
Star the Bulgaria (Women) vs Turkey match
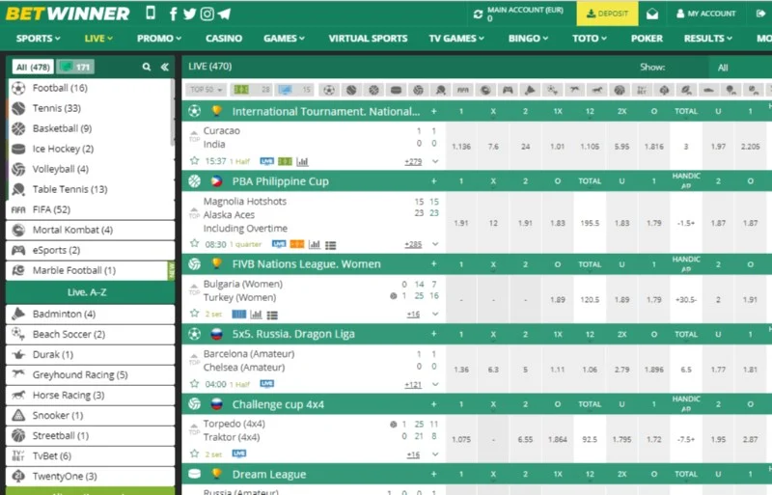(195, 314)
